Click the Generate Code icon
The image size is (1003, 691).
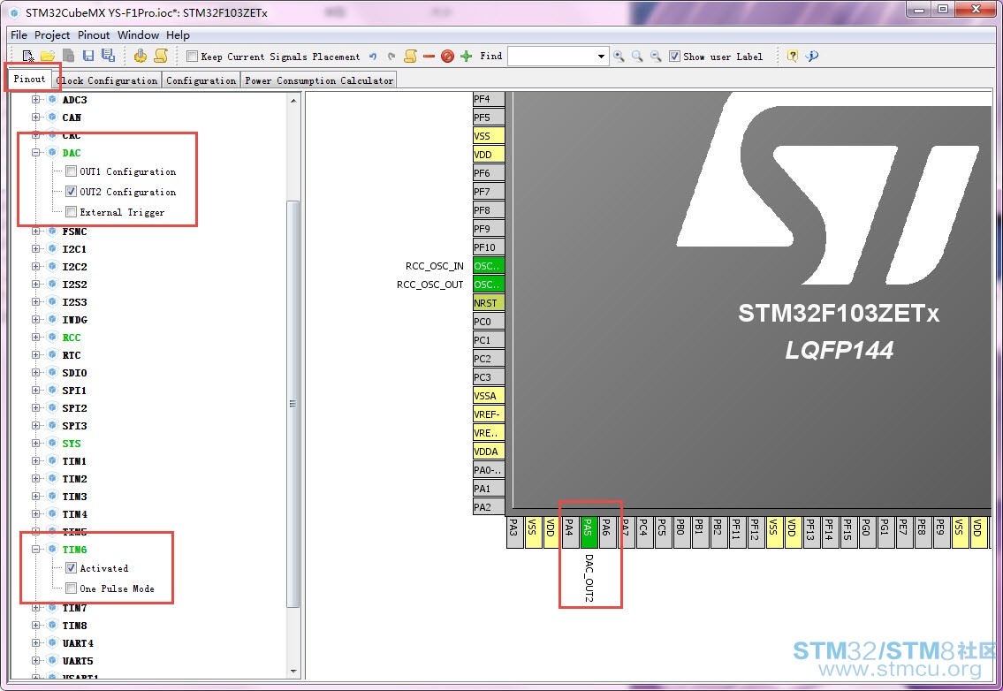point(141,57)
